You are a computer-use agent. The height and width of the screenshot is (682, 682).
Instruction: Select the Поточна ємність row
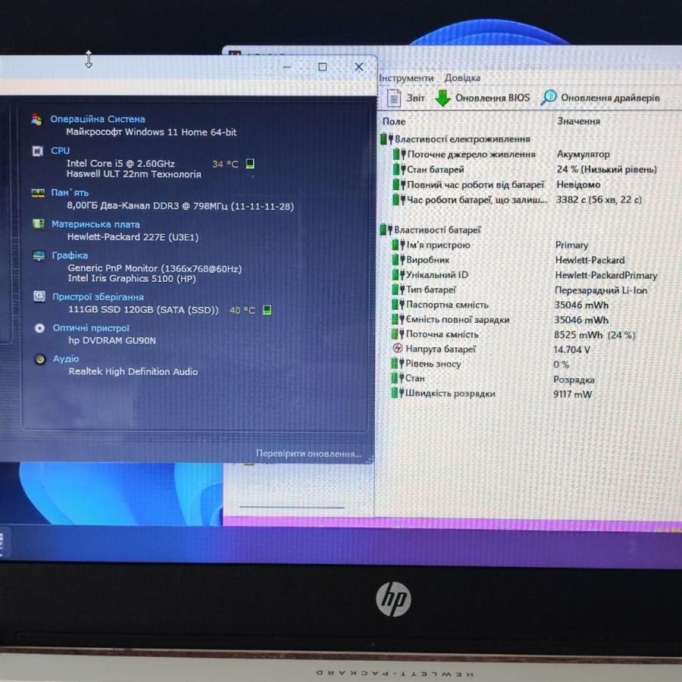[x=528, y=334]
